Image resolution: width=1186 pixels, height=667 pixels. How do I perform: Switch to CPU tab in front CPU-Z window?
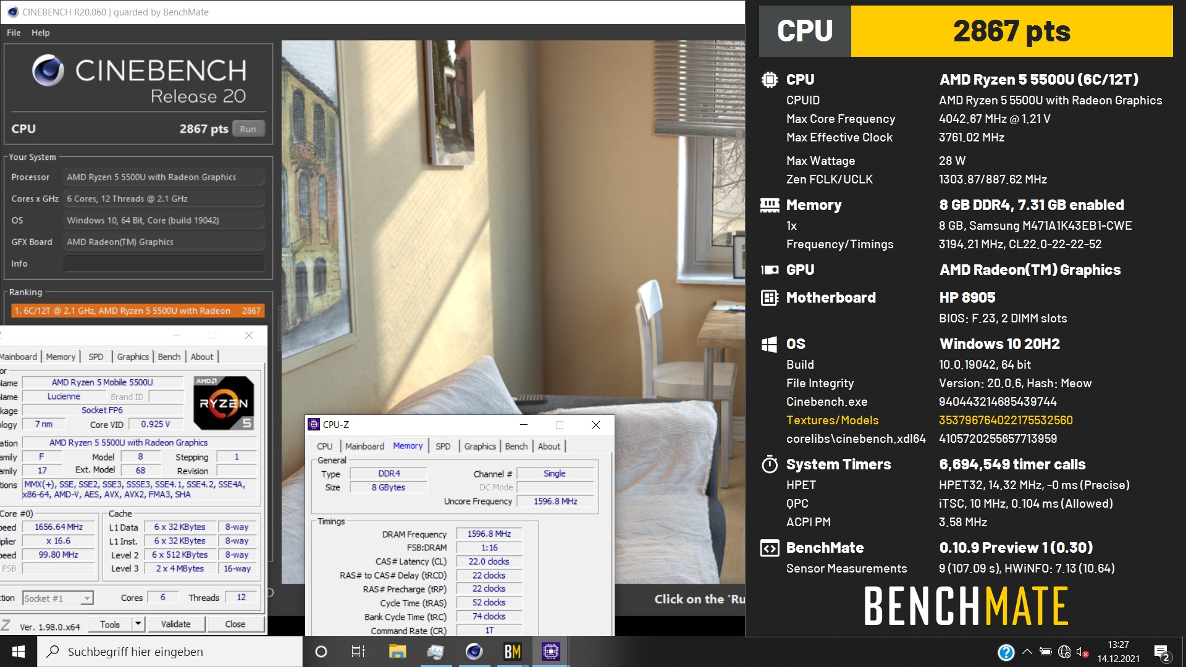point(325,447)
